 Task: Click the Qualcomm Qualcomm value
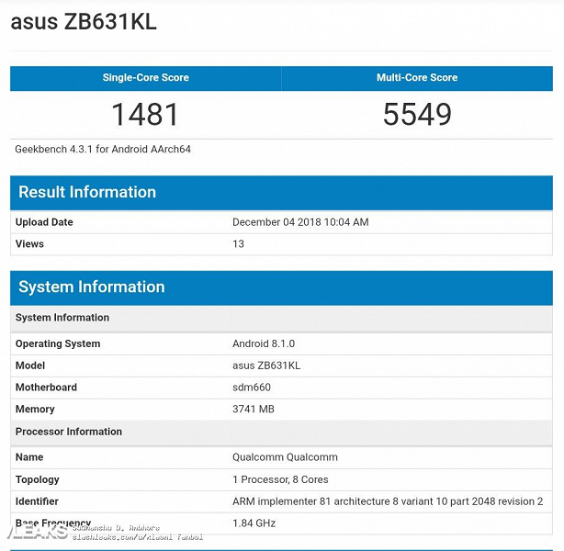(x=285, y=457)
